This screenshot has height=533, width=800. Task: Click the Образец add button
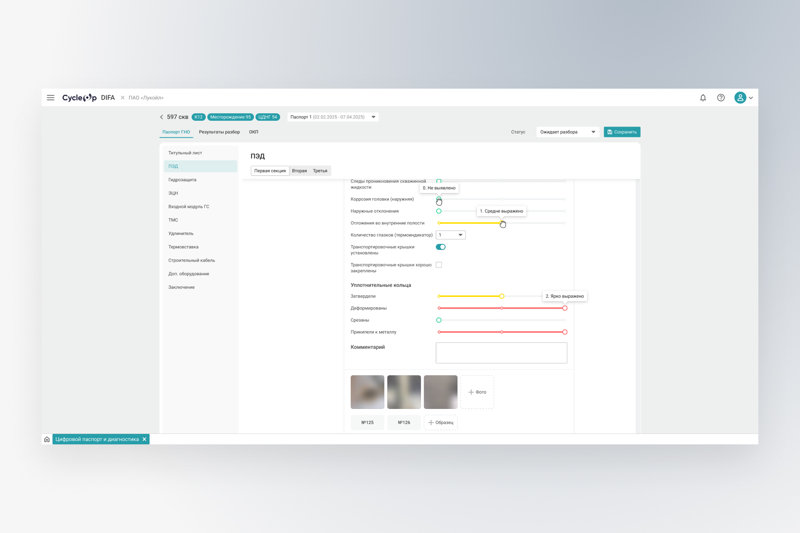(x=440, y=423)
